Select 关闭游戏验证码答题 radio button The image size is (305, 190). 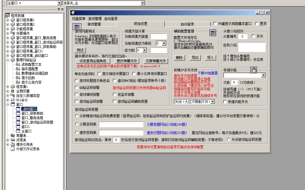[229, 139]
